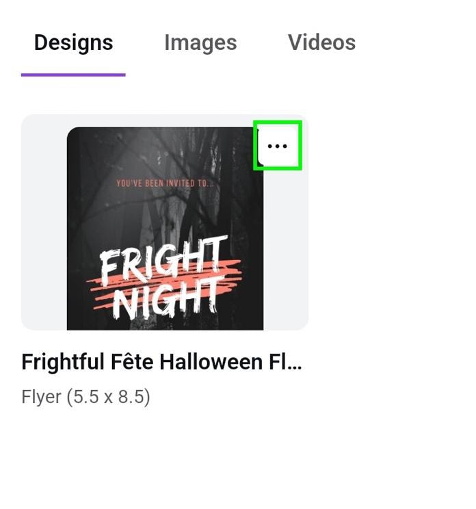Switch to the Videos tab
This screenshot has width=476, height=509.
(x=321, y=42)
